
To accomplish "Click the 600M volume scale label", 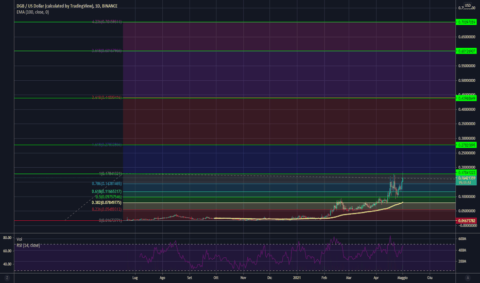I will [x=462, y=239].
